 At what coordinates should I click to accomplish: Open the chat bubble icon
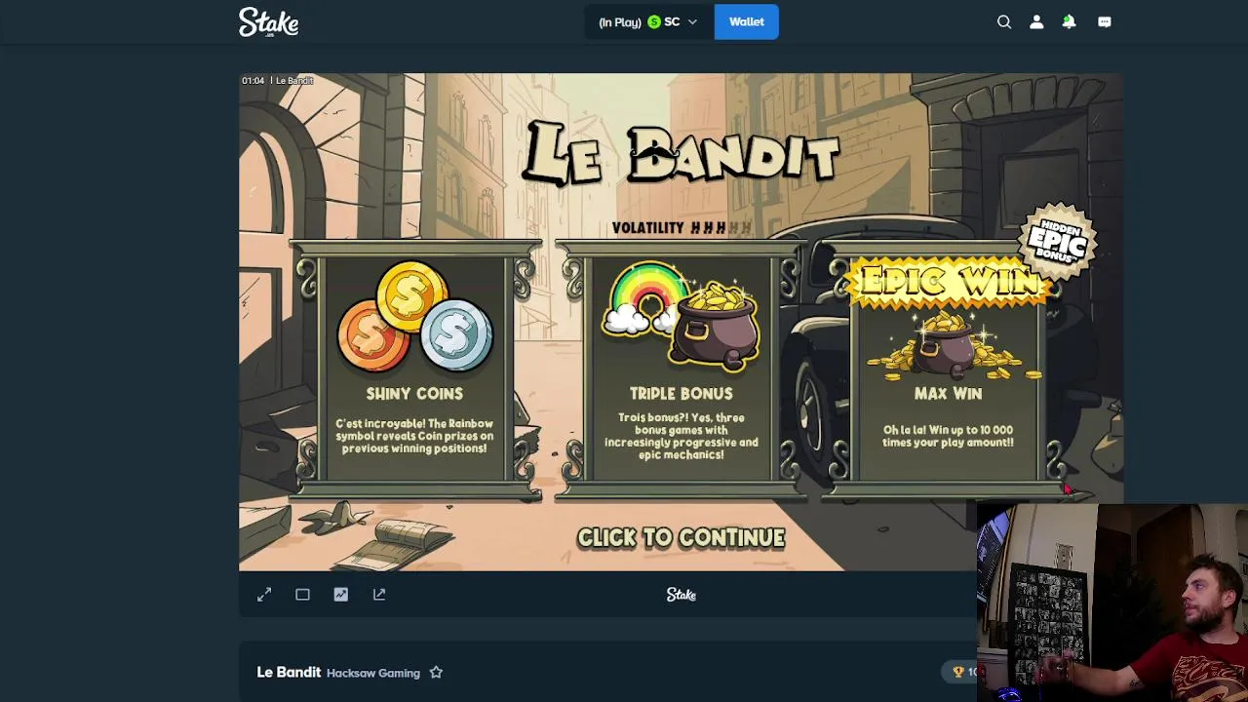tap(1105, 21)
